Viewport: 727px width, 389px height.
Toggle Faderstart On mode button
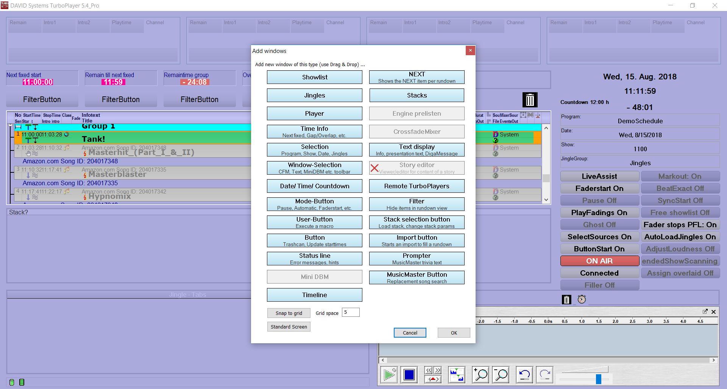(x=599, y=188)
